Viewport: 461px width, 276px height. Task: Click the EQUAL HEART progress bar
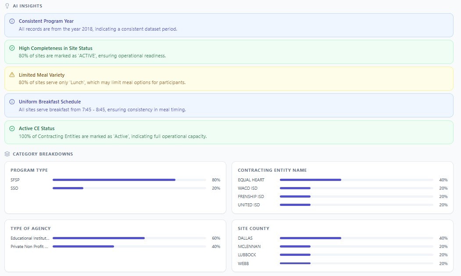click(x=357, y=180)
